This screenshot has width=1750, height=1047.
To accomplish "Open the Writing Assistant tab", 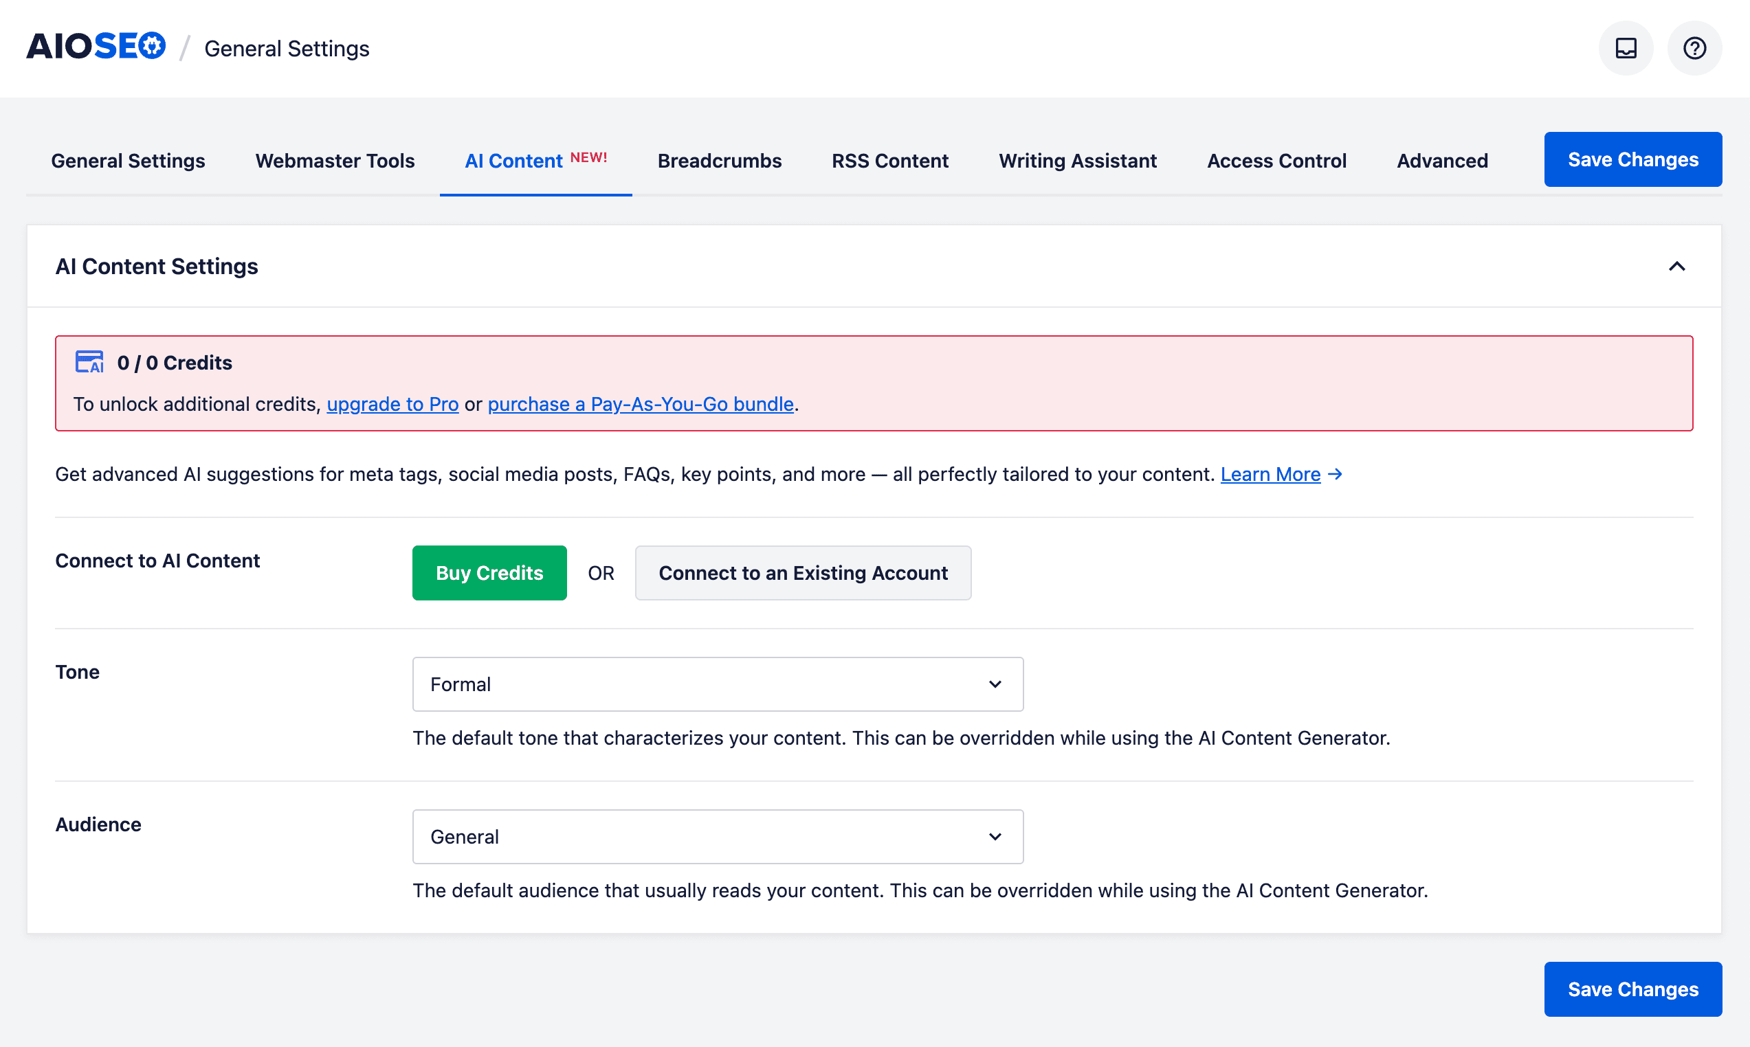I will tap(1078, 161).
